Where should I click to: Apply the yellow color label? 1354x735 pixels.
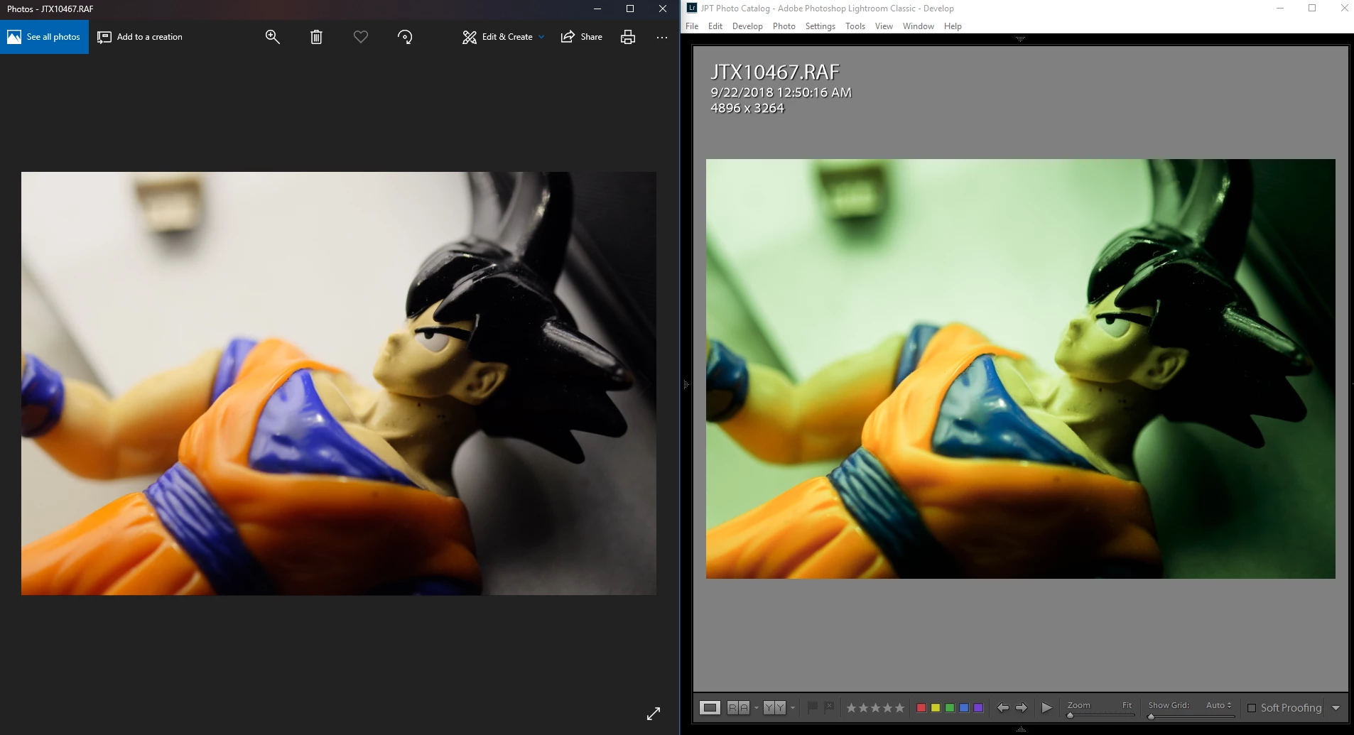936,708
